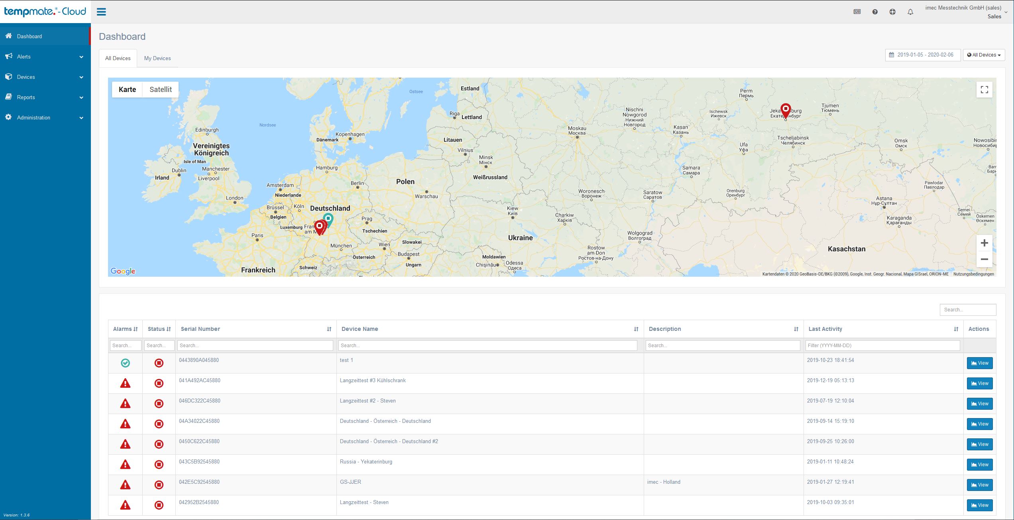Viewport: 1014px width, 520px height.
Task: Switch map to Karte view
Action: tap(127, 90)
